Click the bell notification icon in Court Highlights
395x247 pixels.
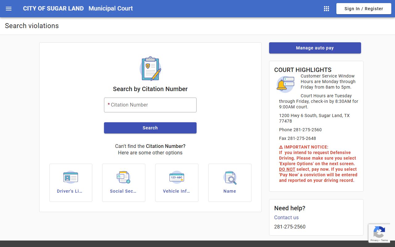tap(285, 84)
